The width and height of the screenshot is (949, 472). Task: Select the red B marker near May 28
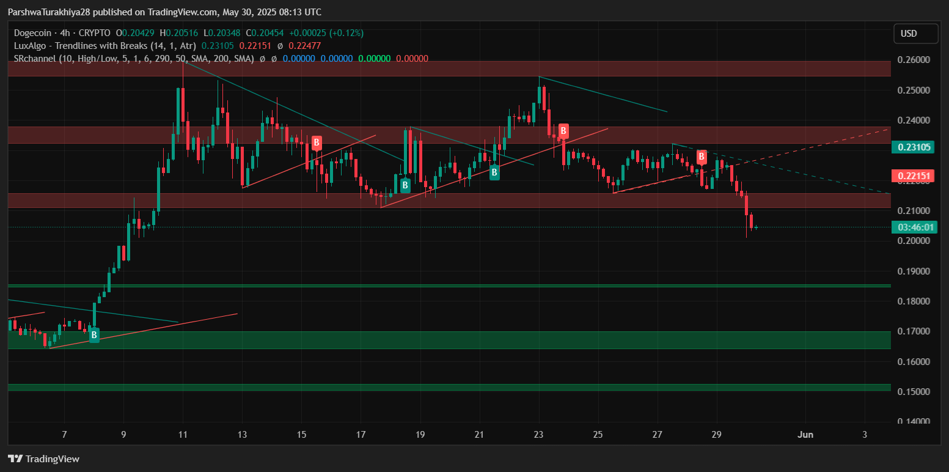[x=702, y=157]
